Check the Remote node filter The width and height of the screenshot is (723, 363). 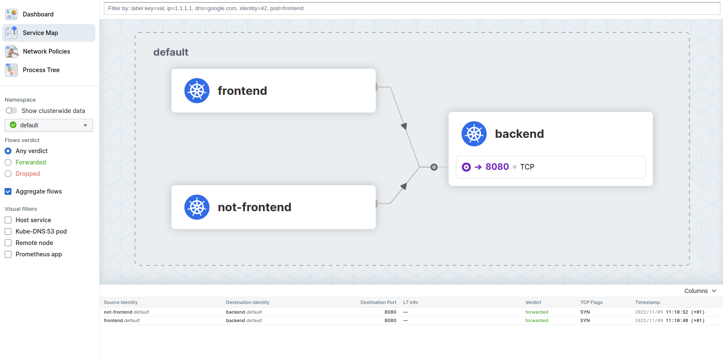[8, 243]
